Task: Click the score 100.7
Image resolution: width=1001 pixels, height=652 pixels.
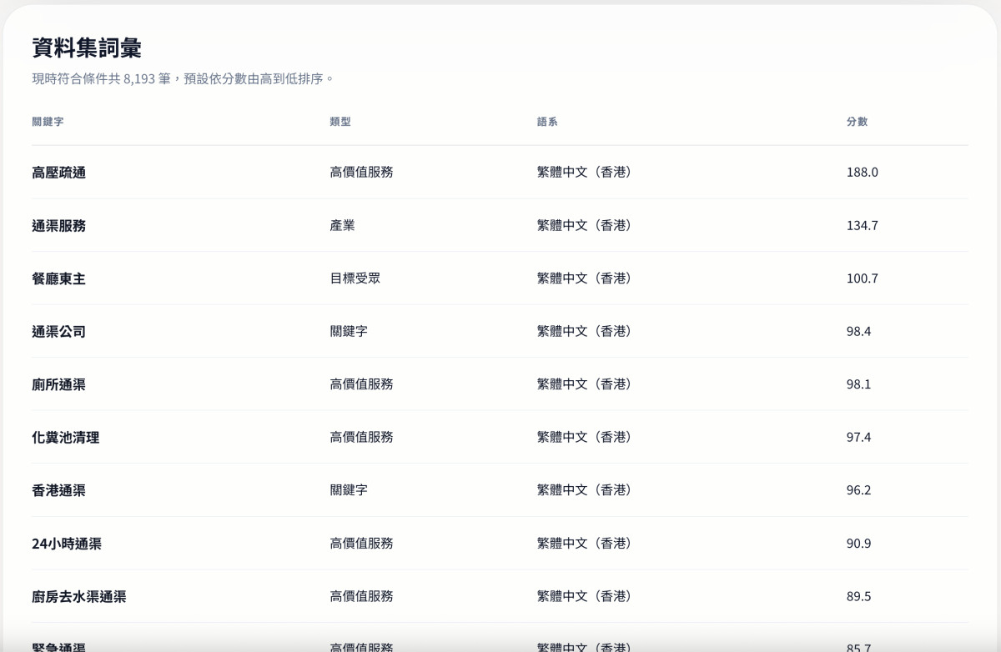Action: click(x=863, y=278)
